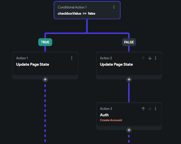Open Action 1 three-dot options menu
The image size is (181, 144).
(72, 58)
